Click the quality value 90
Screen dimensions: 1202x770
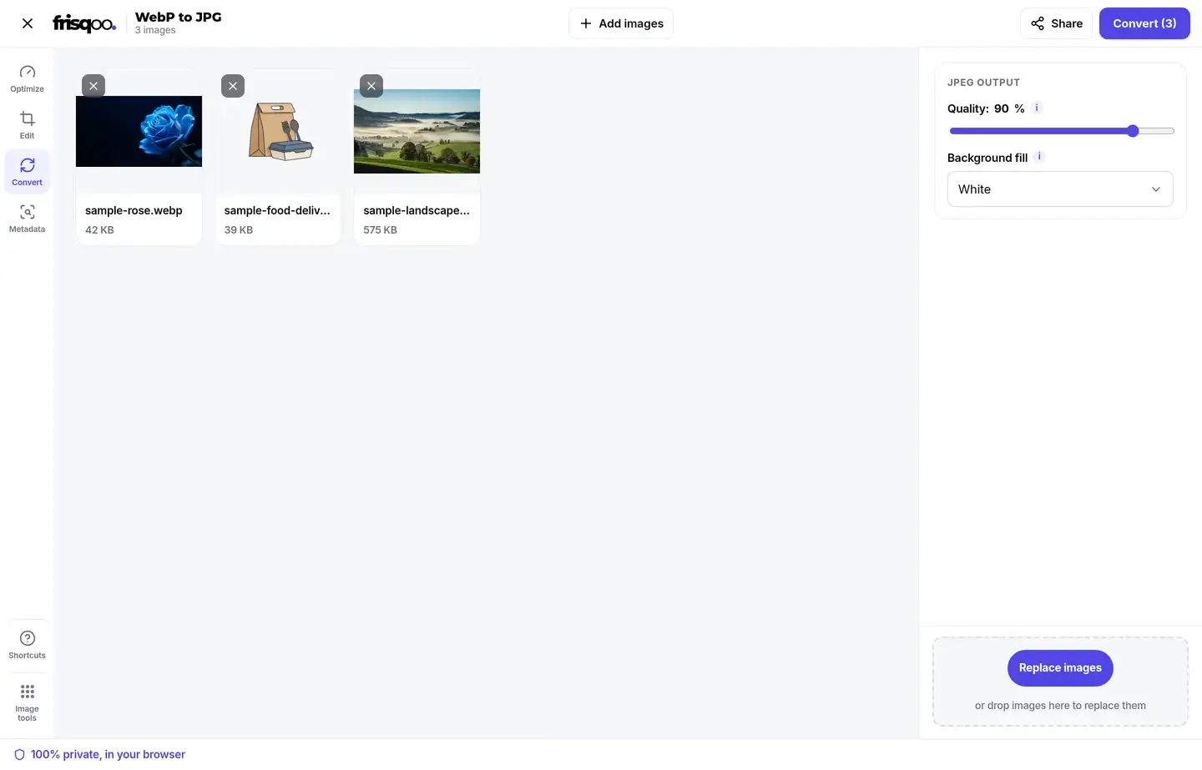(1002, 108)
